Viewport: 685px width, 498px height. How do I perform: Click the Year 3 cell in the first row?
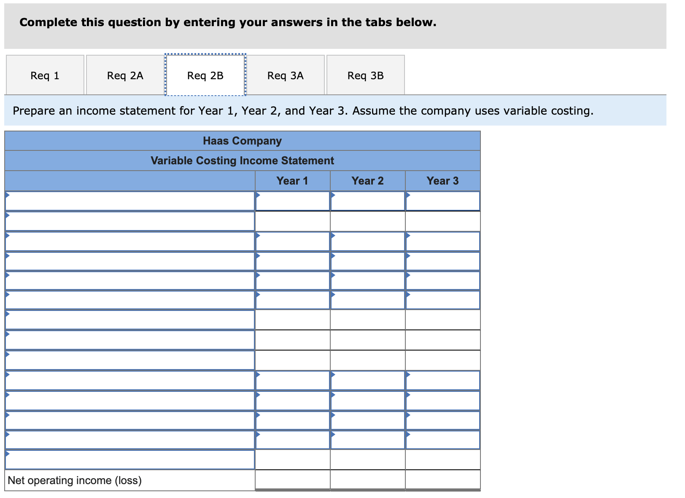(443, 201)
